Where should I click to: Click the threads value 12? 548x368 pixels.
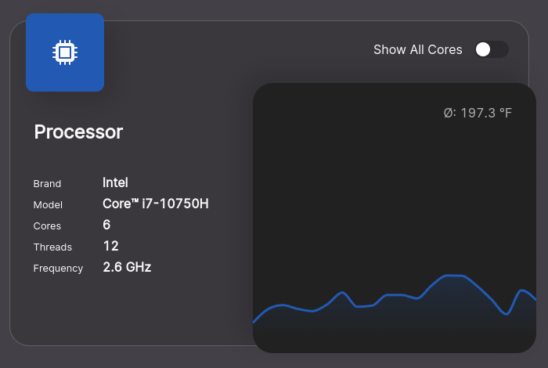coord(111,246)
